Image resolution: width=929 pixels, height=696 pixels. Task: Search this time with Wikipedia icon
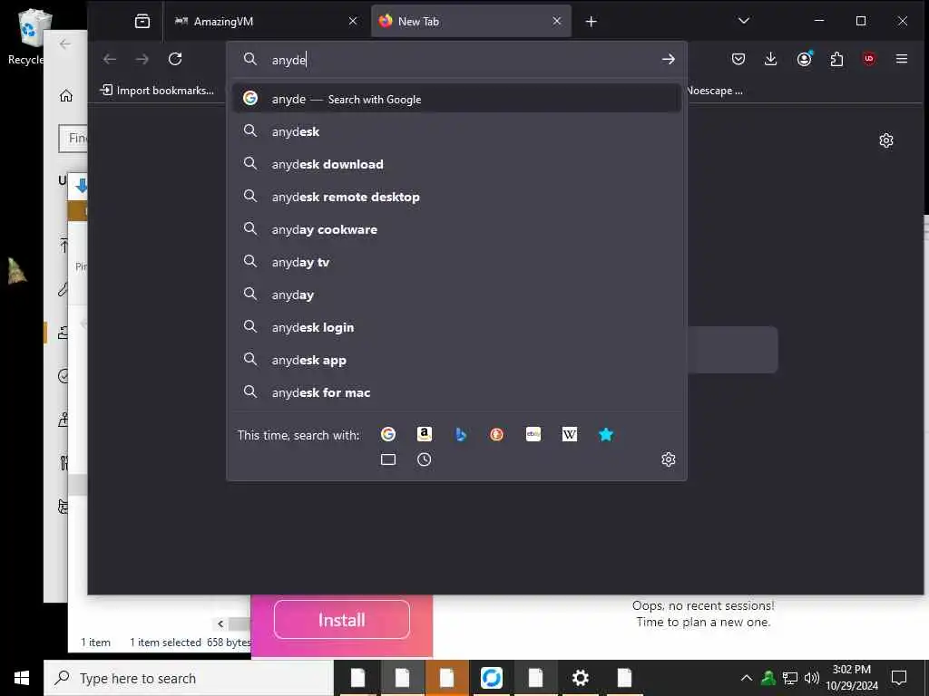click(x=570, y=434)
